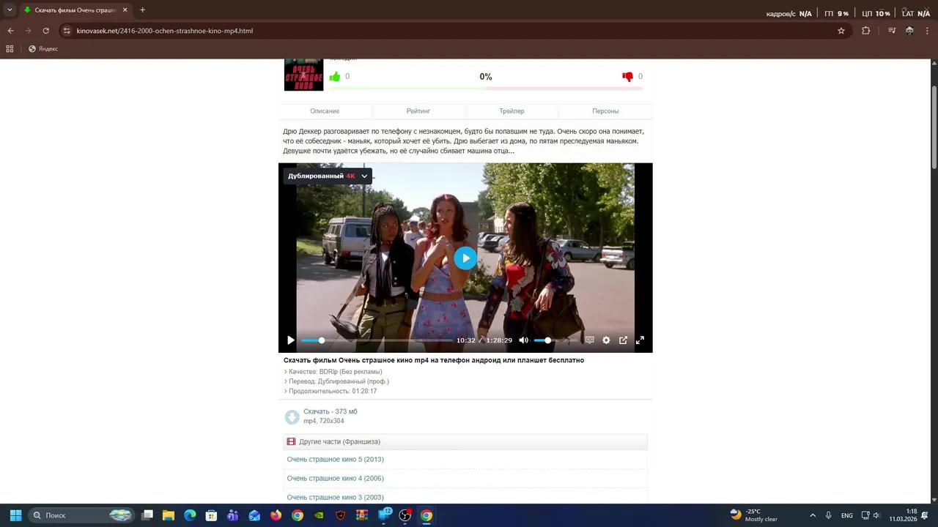Screen dimensions: 938x527
Task: Open the media control icon in toolbar
Action: coord(892,31)
